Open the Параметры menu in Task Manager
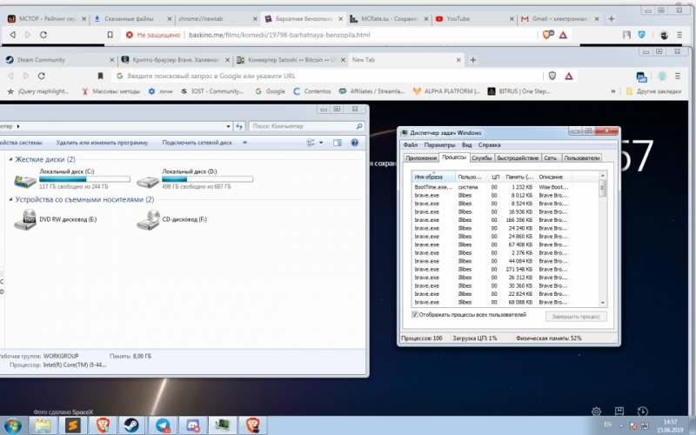This screenshot has width=696, height=435. [x=439, y=144]
